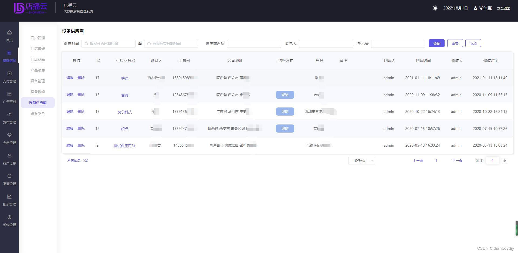
Task: Click the 客户信息 customer info icon
Action: tap(9, 156)
